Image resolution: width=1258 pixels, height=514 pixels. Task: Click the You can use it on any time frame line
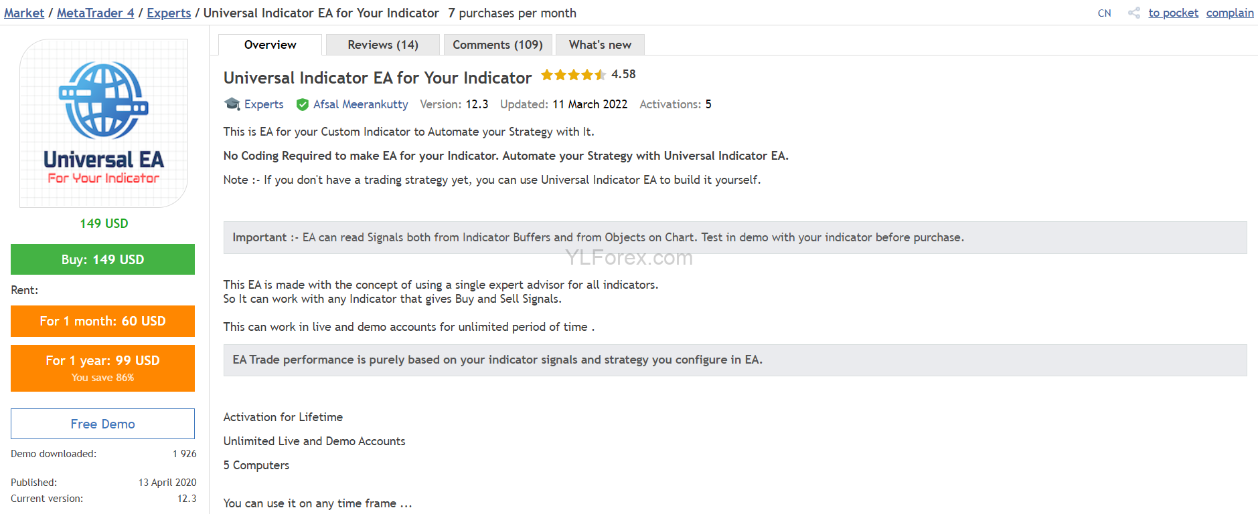pyautogui.click(x=318, y=503)
